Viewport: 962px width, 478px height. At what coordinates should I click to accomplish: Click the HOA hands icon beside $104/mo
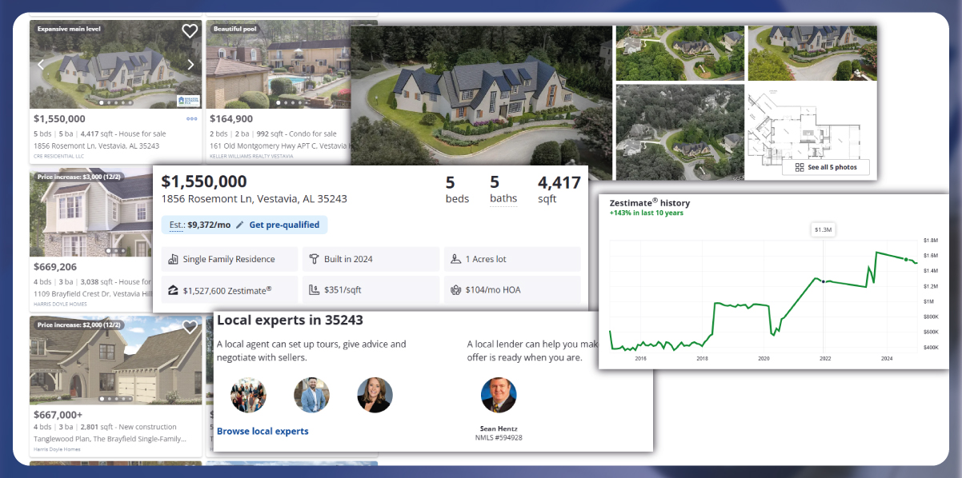click(455, 290)
